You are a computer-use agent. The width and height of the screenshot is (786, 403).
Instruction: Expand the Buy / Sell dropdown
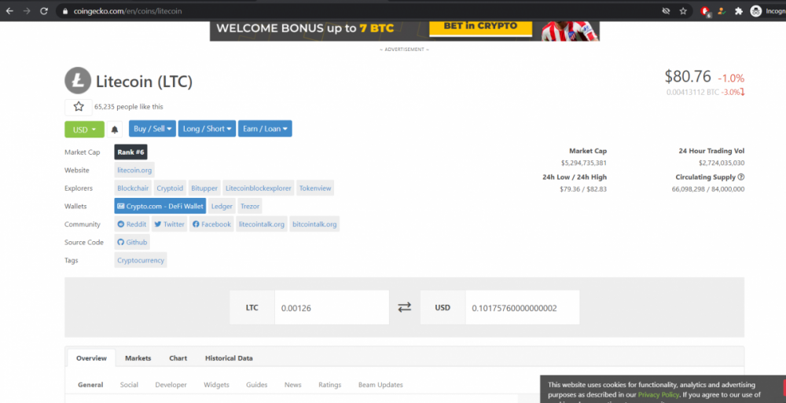(x=152, y=129)
